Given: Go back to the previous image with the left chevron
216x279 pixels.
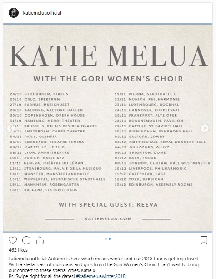Looking at the screenshot, I should click(x=10, y=128).
